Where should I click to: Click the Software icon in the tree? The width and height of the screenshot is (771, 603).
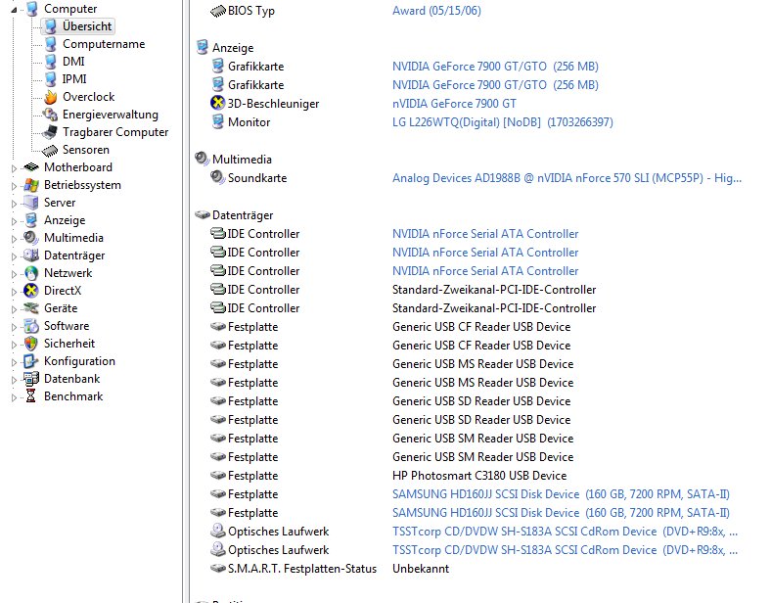pos(31,326)
